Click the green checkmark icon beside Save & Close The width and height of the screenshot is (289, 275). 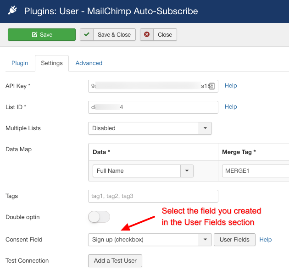(87, 35)
